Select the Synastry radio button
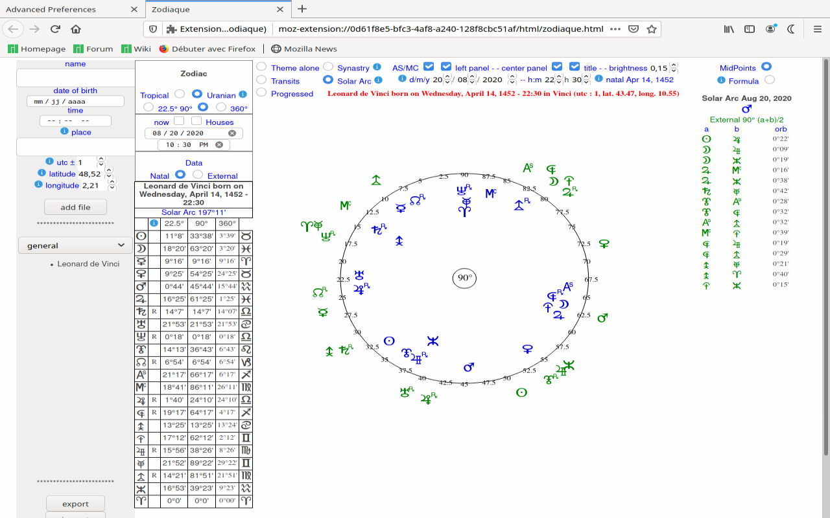Viewport: 830px width, 518px height. point(328,67)
